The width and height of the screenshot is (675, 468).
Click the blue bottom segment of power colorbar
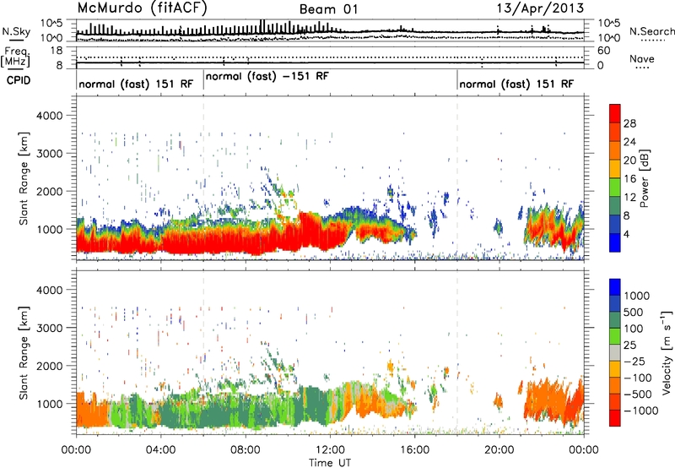[615, 242]
